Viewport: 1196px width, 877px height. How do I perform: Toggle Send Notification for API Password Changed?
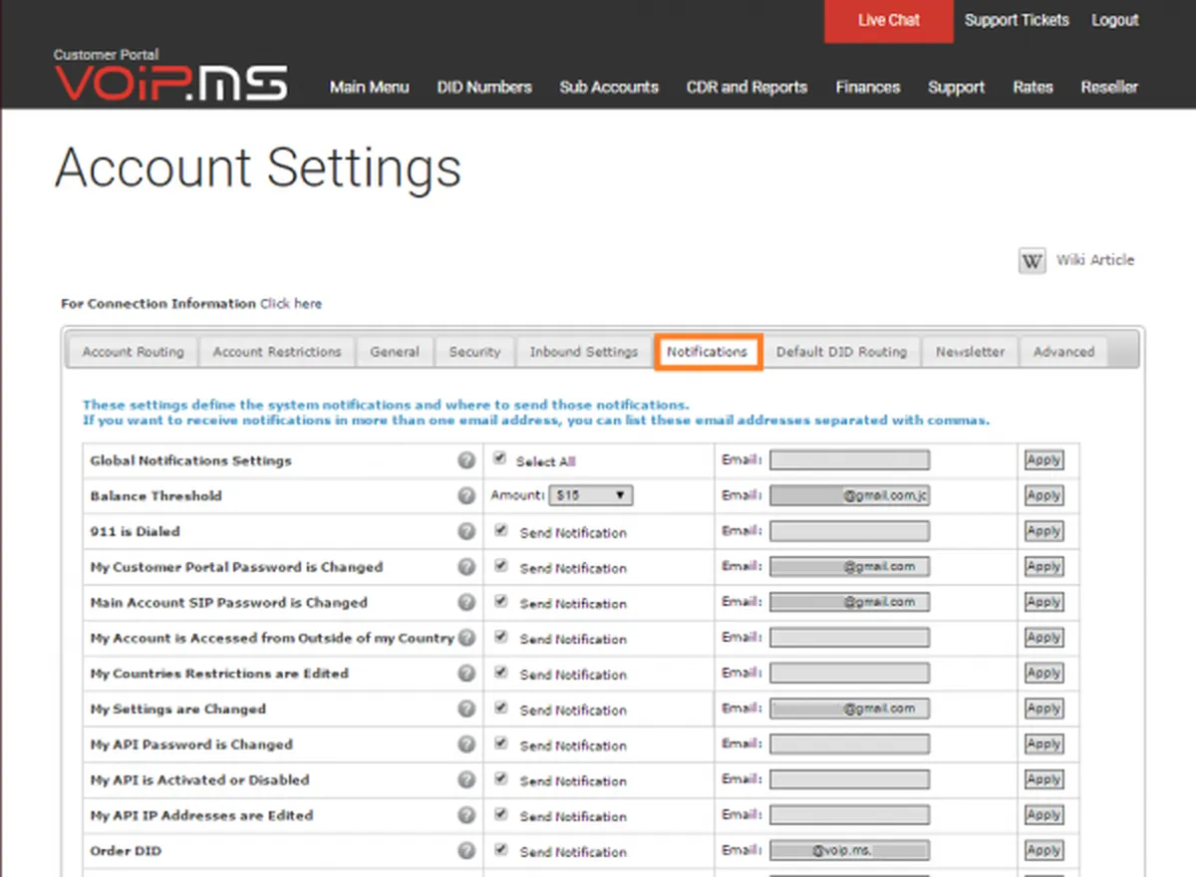pos(500,743)
